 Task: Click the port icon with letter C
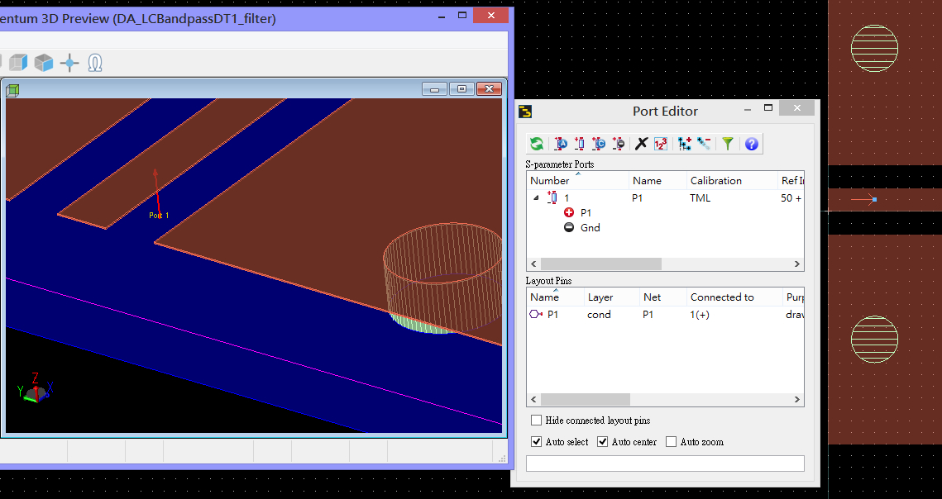pyautogui.click(x=598, y=144)
